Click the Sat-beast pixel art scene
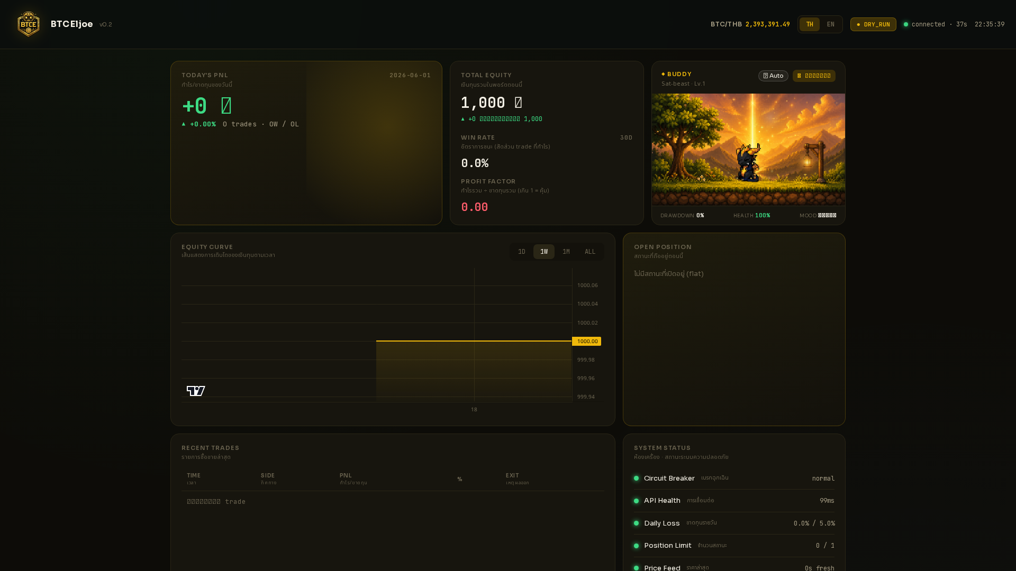The width and height of the screenshot is (1016, 571). [748, 150]
